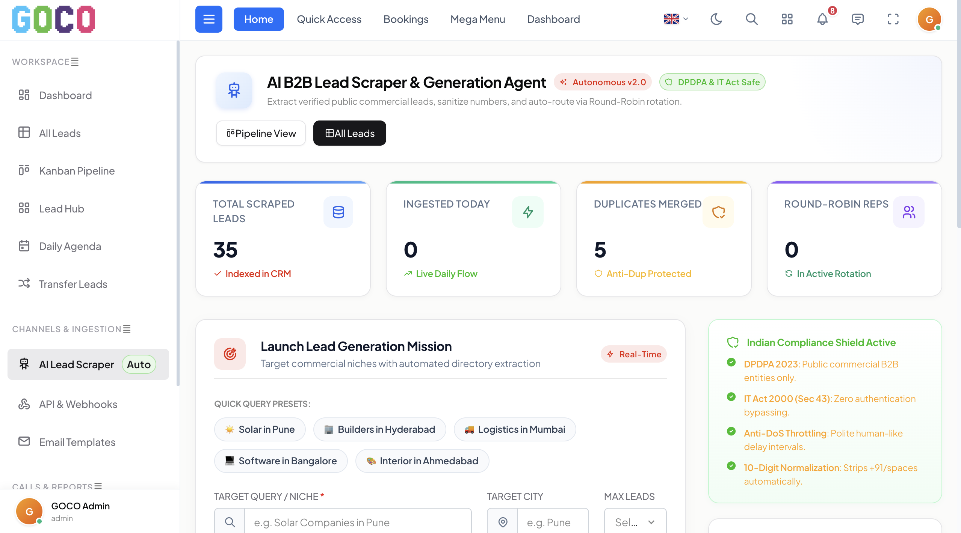961x533 pixels.
Task: Select the Solar in Pune preset
Action: [x=260, y=429]
